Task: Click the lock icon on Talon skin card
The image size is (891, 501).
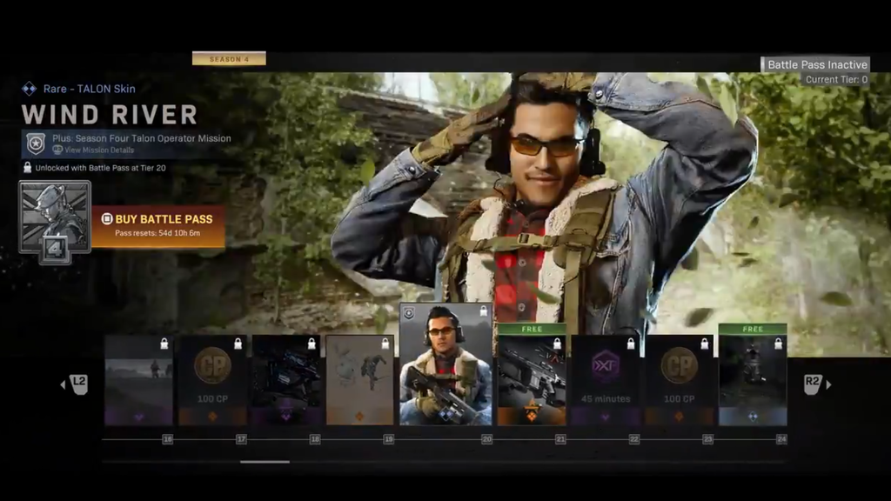Action: [x=484, y=311]
